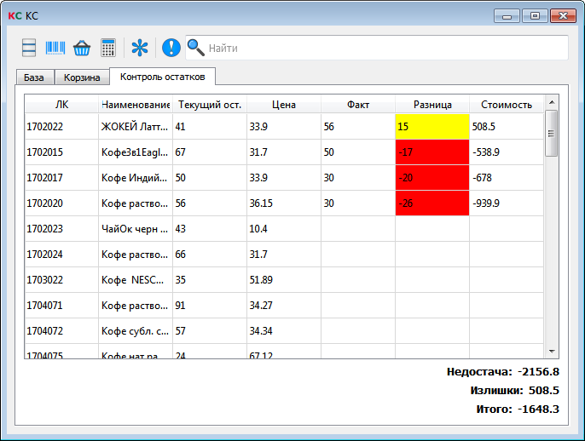
Task: Click the table scrollbar up arrow
Action: (552, 102)
